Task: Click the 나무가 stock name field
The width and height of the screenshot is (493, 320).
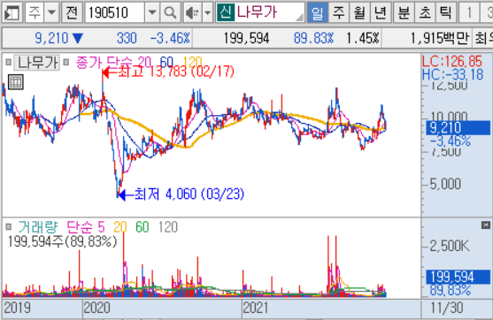Action: pos(269,12)
